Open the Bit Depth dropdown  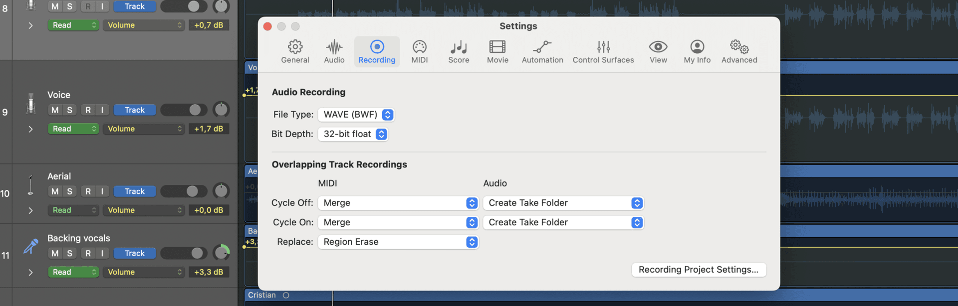click(x=353, y=134)
